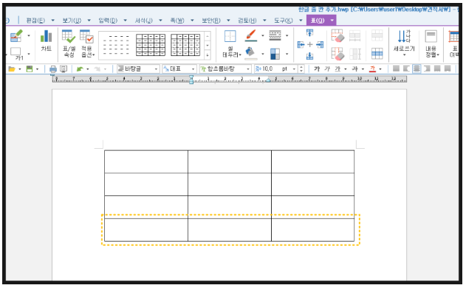Delete row with the eraser icon
466x288 pixels.
(337, 35)
